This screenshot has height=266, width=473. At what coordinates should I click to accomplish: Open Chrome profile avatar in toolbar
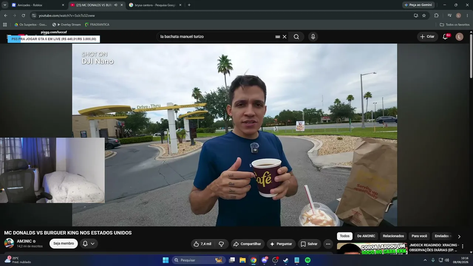click(x=459, y=16)
